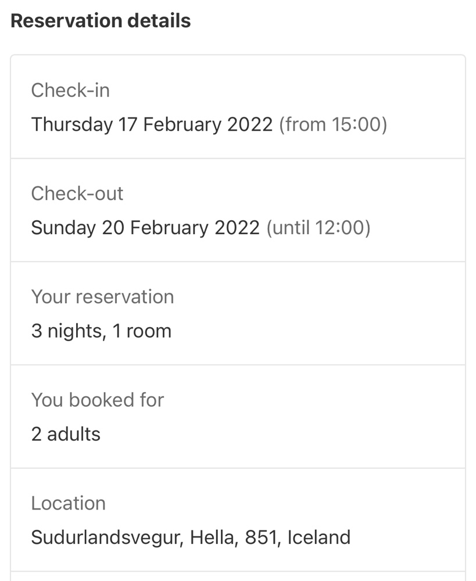Click Sunday 20 February 2022 date

[145, 228]
